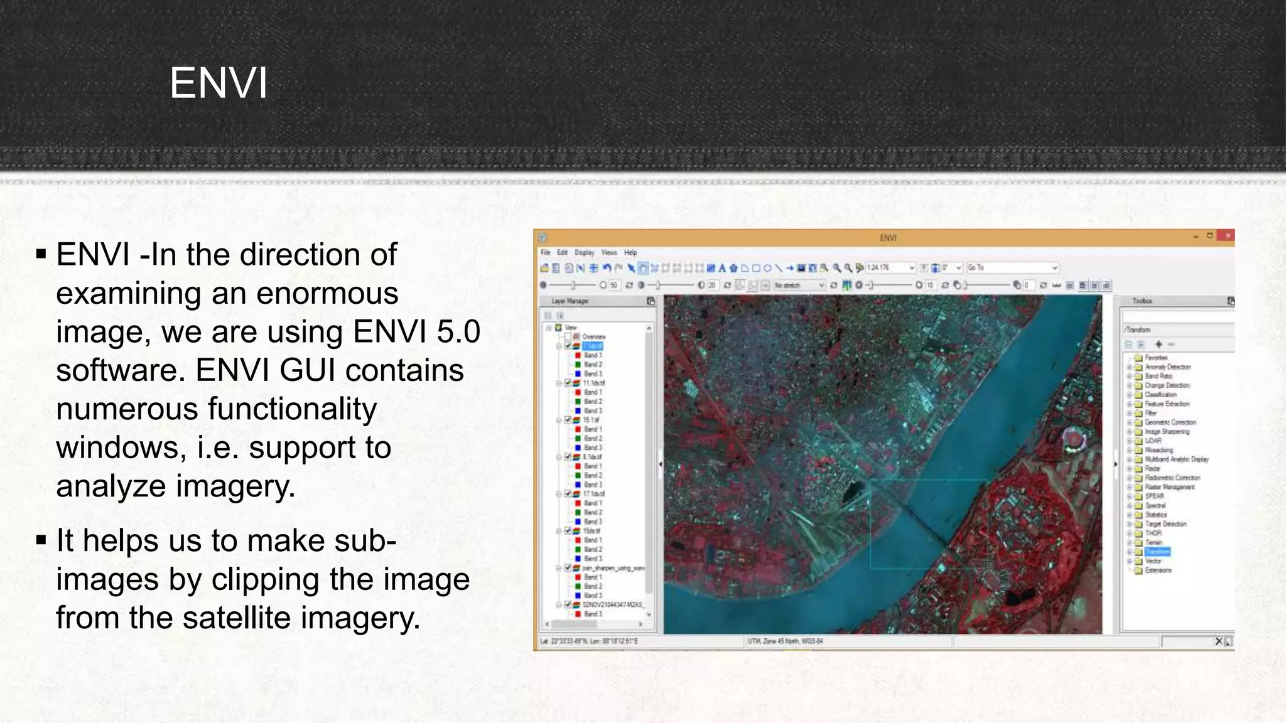Screen dimensions: 1286x723
Task: Click the Undo arrow icon
Action: (607, 268)
